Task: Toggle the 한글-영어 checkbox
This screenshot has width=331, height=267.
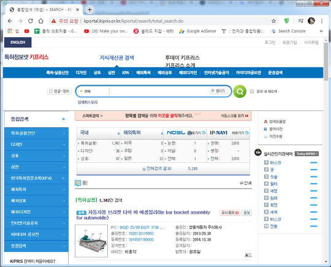Action: (51, 91)
